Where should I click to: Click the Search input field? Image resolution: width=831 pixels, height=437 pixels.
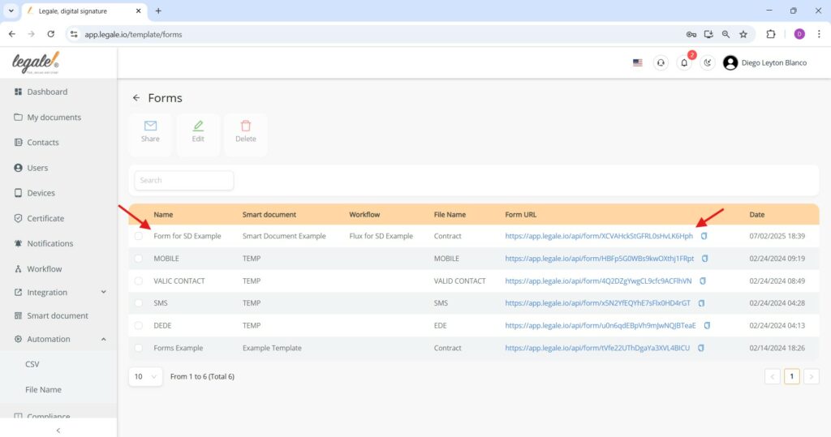tap(184, 181)
